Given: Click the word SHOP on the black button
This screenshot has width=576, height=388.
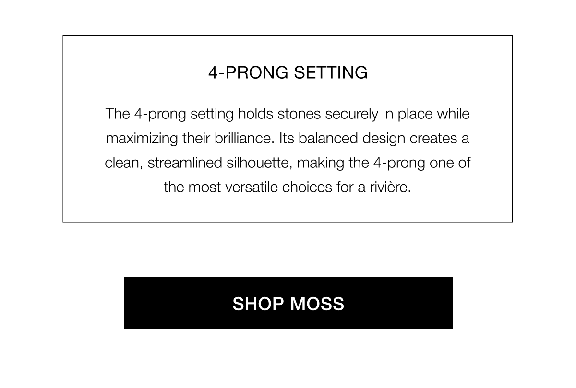Looking at the screenshot, I should (258, 304).
